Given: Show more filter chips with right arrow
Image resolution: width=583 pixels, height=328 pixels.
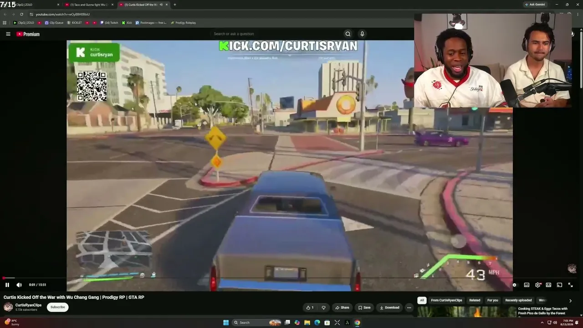Looking at the screenshot, I should click(x=570, y=301).
